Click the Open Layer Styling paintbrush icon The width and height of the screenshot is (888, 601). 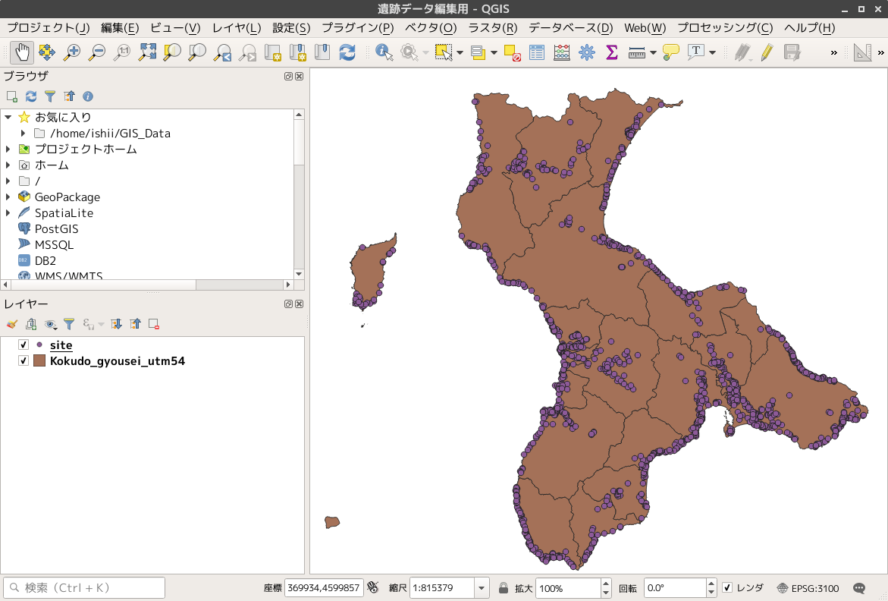tap(11, 324)
